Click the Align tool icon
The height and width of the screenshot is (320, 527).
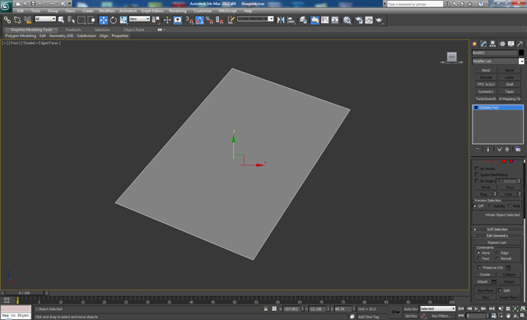click(x=291, y=20)
